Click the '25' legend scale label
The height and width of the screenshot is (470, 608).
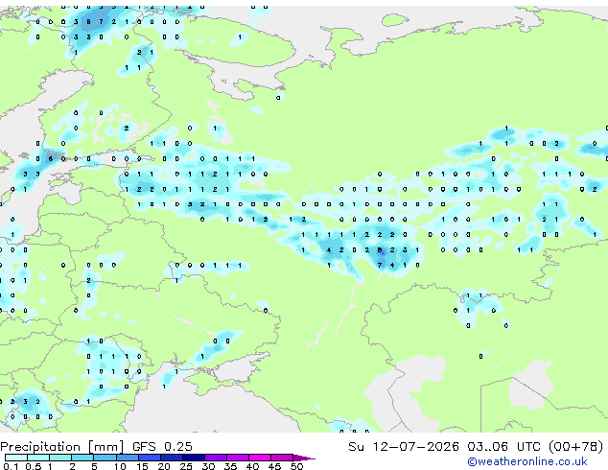click(186, 466)
